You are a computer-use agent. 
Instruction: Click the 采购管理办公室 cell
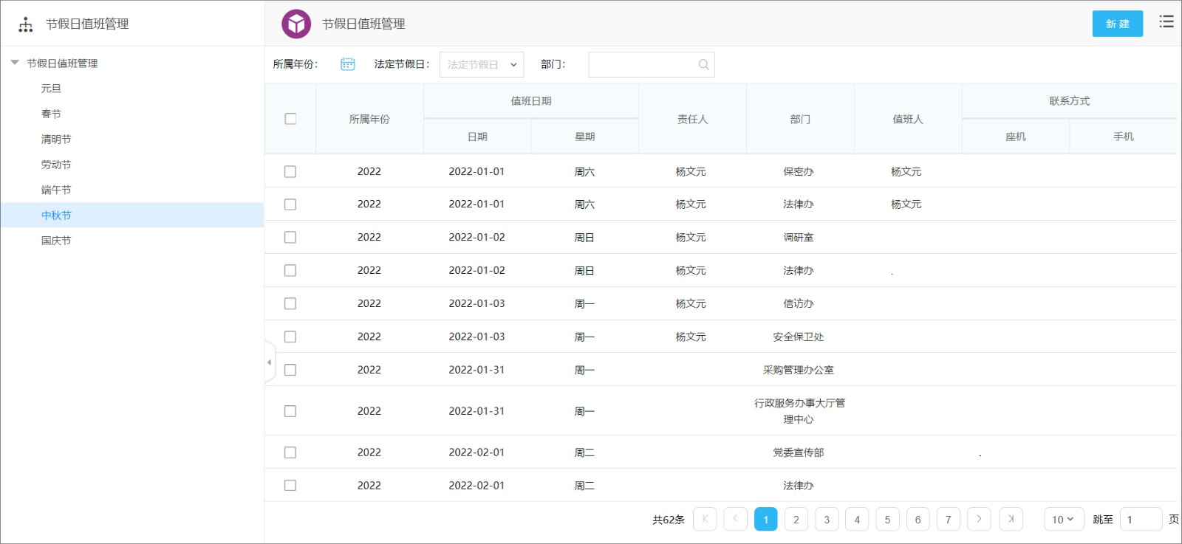click(799, 370)
